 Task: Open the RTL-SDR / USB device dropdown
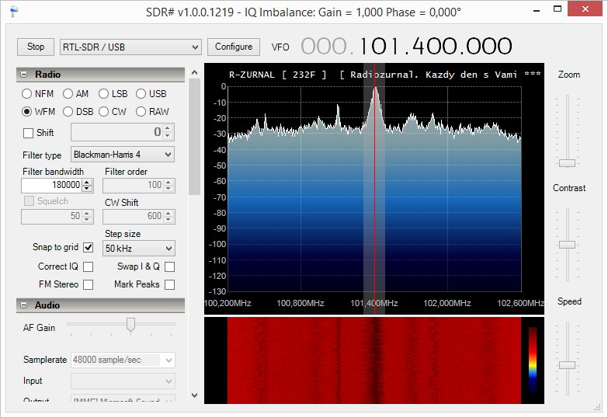(x=130, y=47)
